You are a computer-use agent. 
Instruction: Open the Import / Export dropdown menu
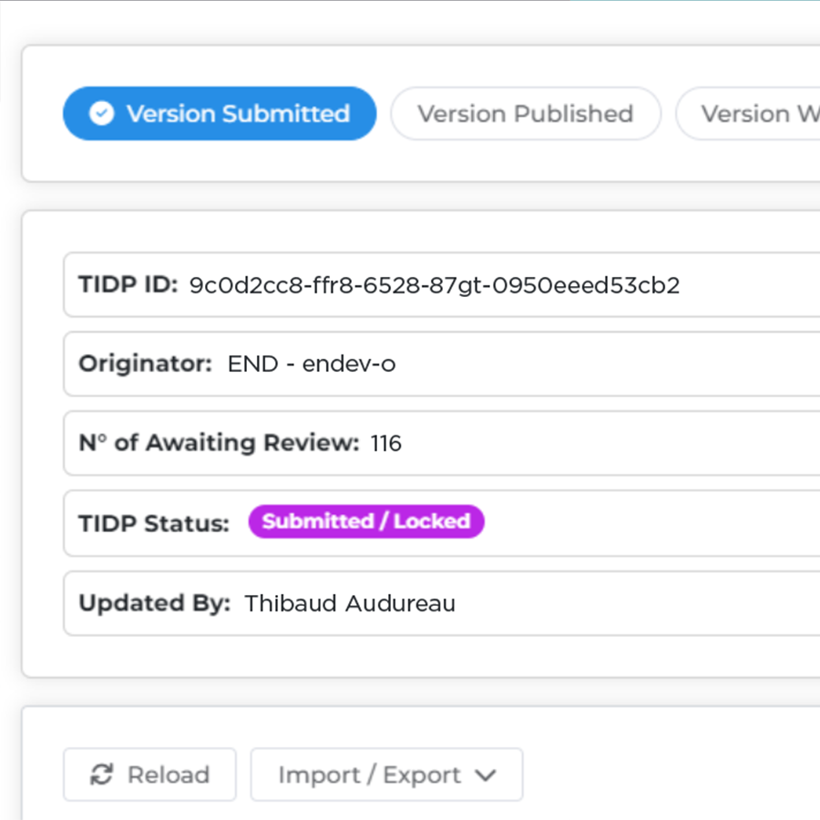point(386,774)
